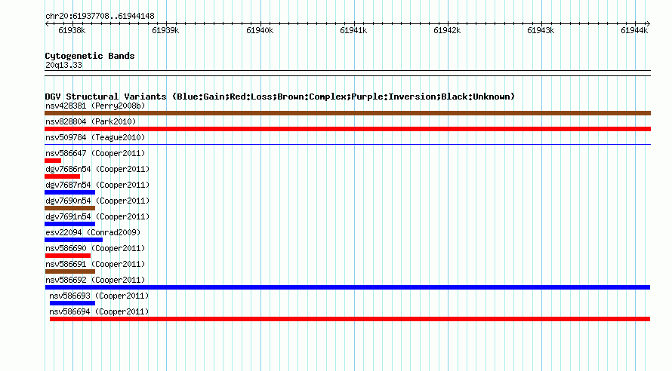Click the long blue nsv586692 bar
This screenshot has width=672, height=371.
[x=347, y=287]
